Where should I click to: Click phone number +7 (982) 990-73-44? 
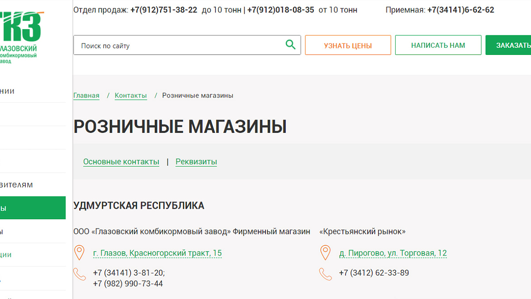[x=128, y=283]
